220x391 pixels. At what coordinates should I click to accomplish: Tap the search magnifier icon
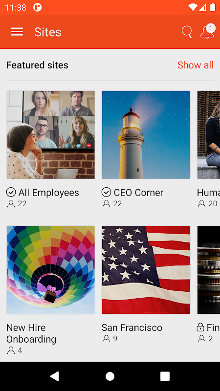point(187,32)
